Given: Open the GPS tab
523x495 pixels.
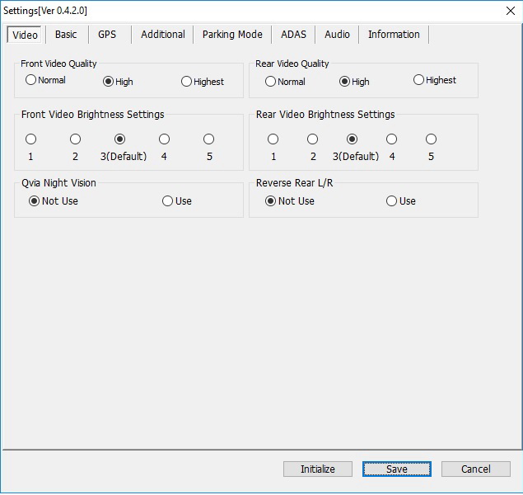Looking at the screenshot, I should (x=107, y=35).
